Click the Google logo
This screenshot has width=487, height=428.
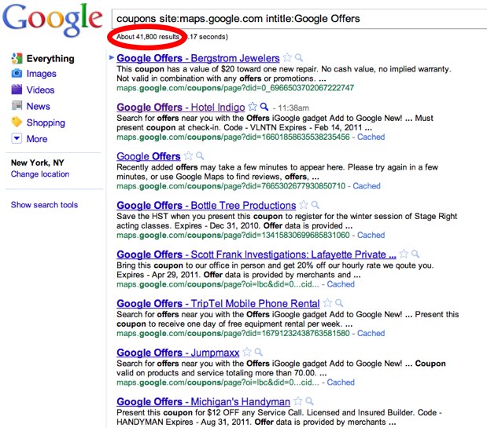coord(53,20)
